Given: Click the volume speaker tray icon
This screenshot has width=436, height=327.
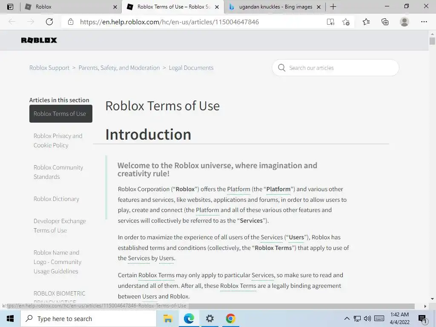Looking at the screenshot, I should [367, 318].
